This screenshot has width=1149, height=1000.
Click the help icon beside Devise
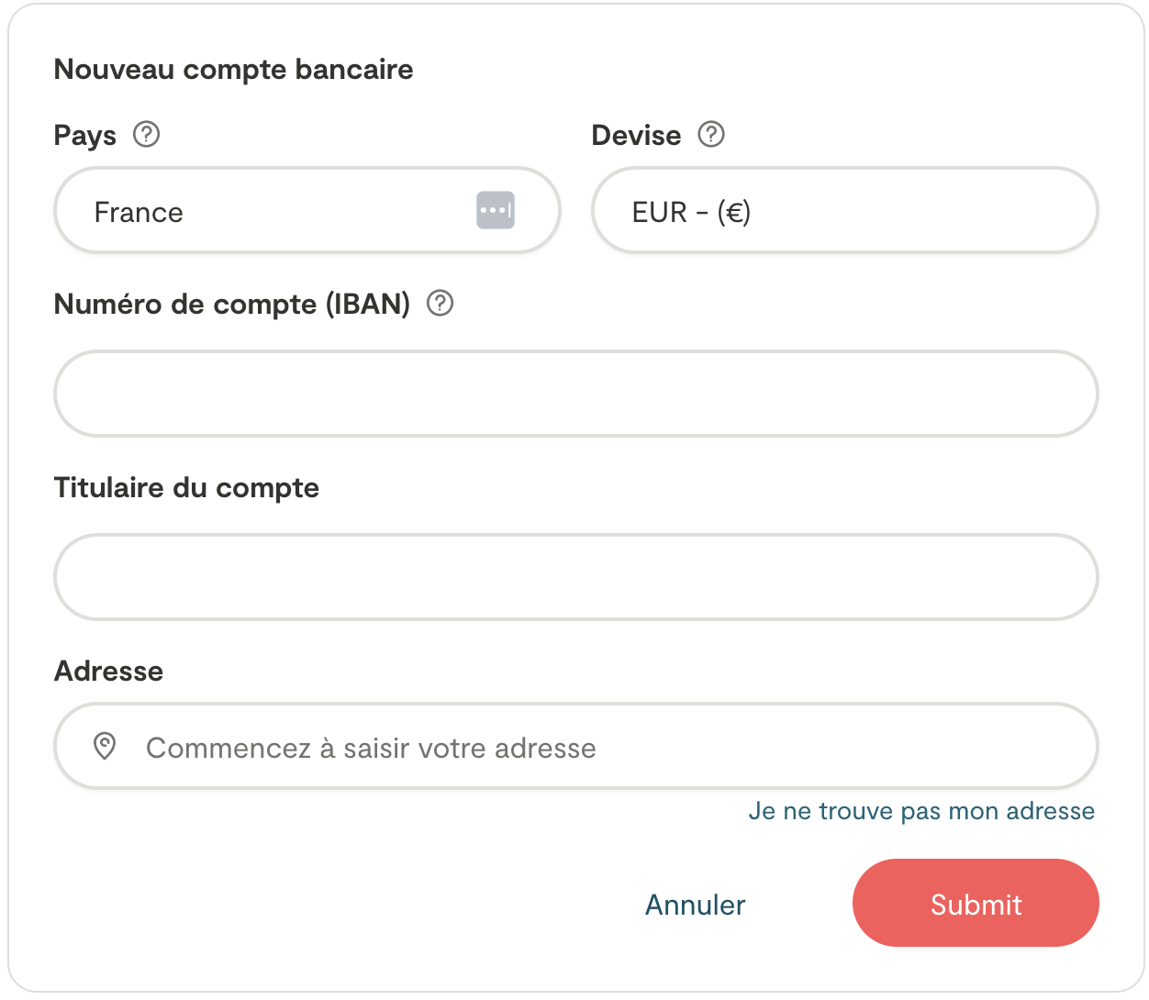(x=711, y=135)
